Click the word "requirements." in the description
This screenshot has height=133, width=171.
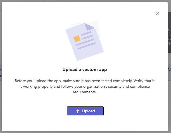tap(85, 92)
